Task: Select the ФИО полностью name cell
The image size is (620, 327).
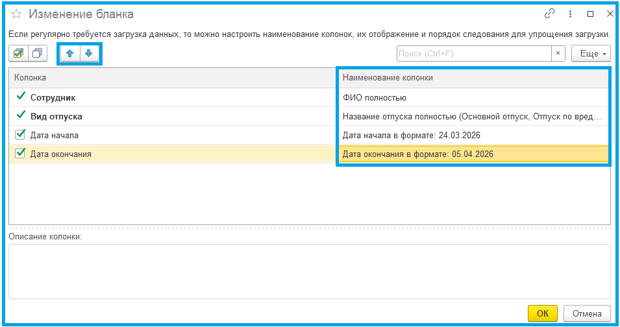Action: 474,98
